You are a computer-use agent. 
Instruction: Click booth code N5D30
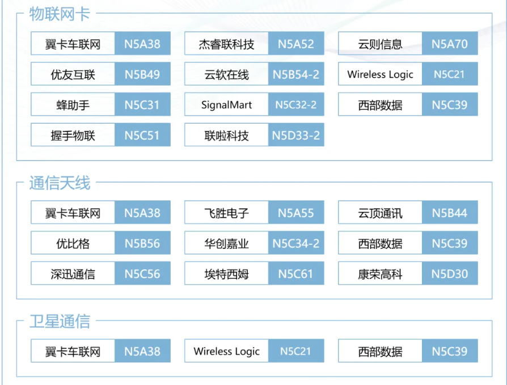point(450,273)
